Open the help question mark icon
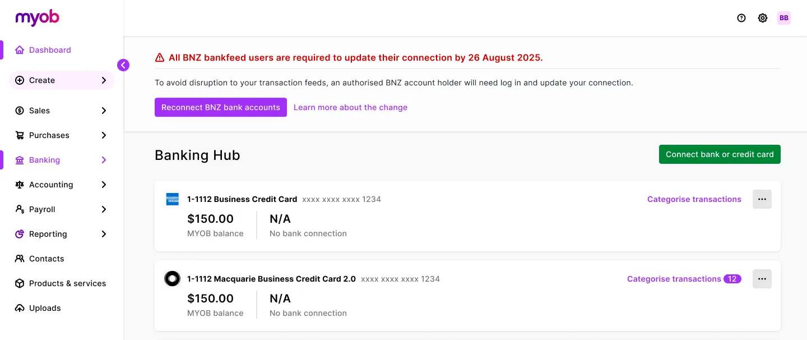Screen dimensions: 807x340 [x=741, y=18]
